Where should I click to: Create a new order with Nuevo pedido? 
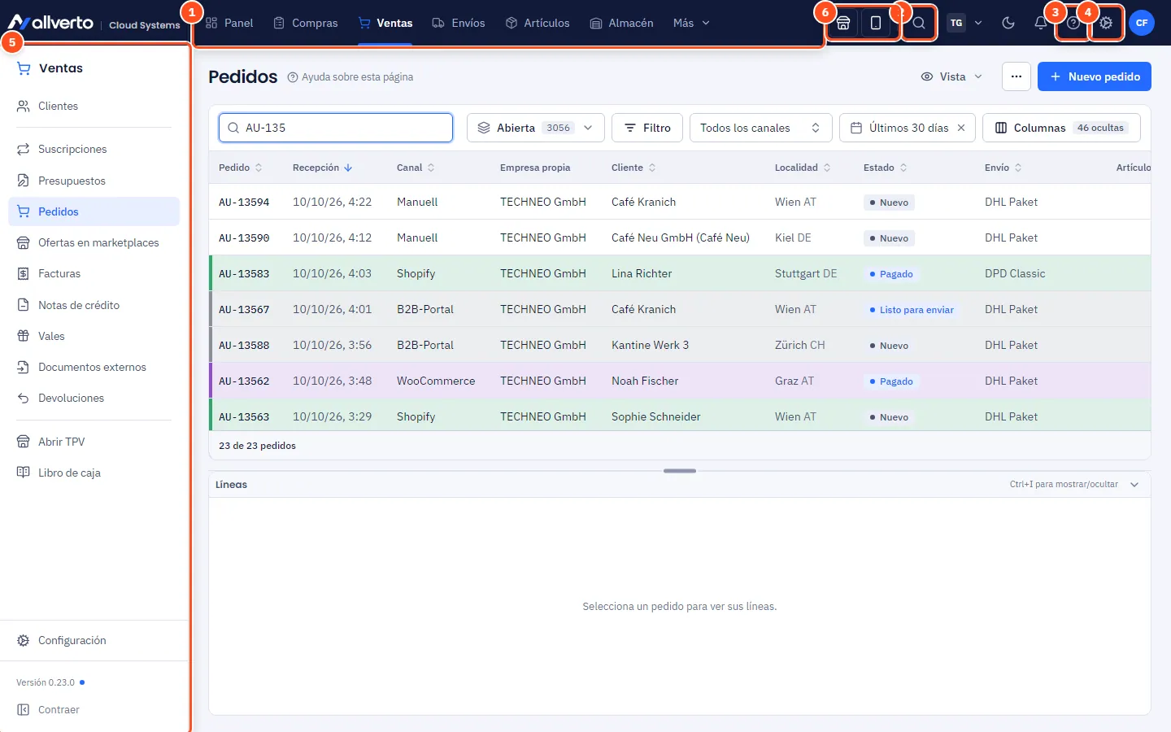point(1095,76)
